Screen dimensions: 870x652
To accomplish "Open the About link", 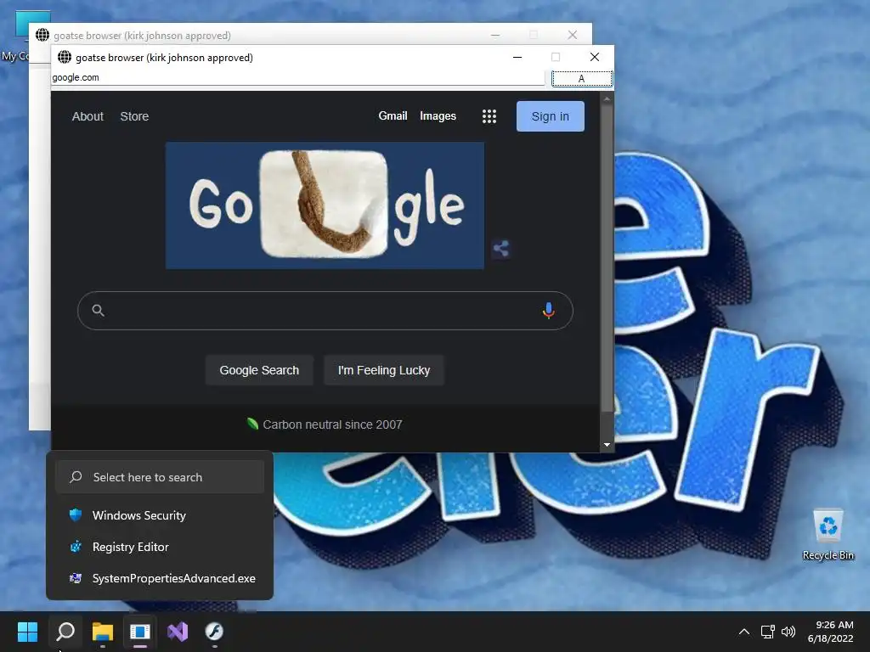I will point(88,116).
